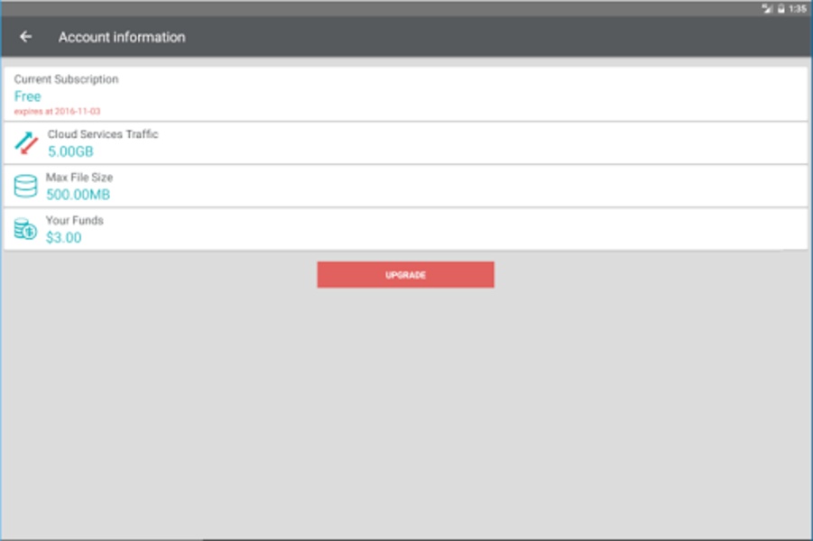The width and height of the screenshot is (813, 541).
Task: Click the 1:35 clock in status bar
Action: click(x=798, y=9)
